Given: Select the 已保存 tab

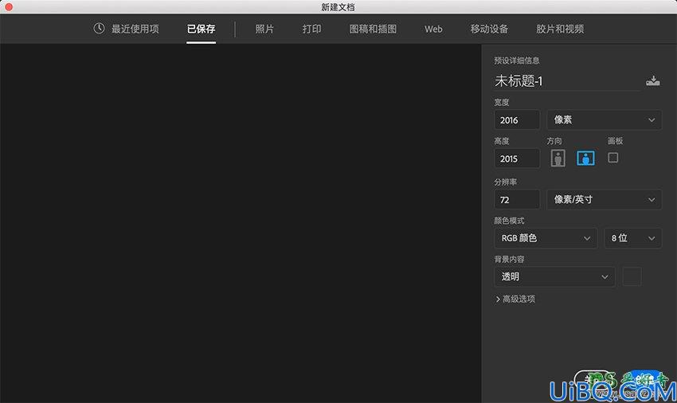Looking at the screenshot, I should coord(201,29).
